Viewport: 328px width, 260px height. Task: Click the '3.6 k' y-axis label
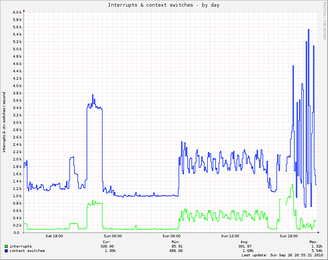coord(17,100)
